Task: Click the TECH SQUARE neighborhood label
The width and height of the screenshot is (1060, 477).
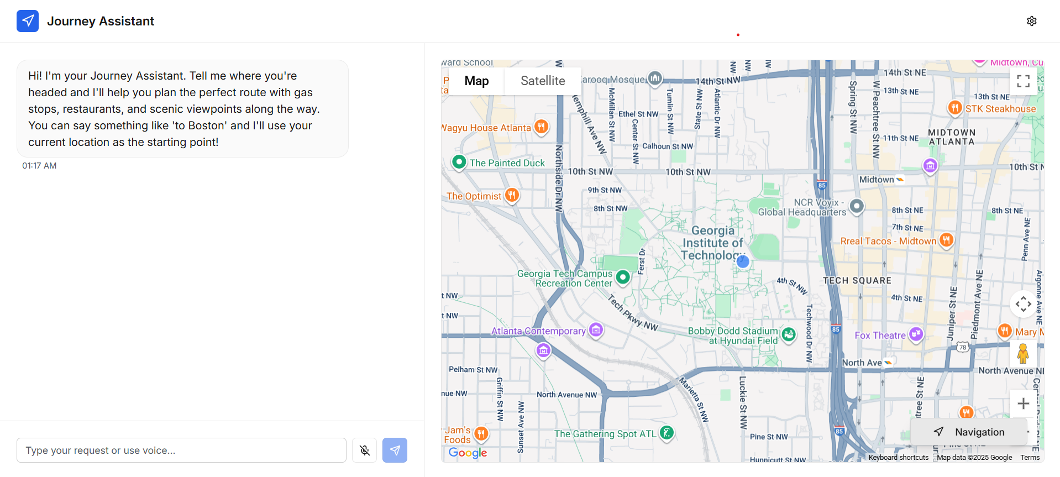Action: click(857, 281)
